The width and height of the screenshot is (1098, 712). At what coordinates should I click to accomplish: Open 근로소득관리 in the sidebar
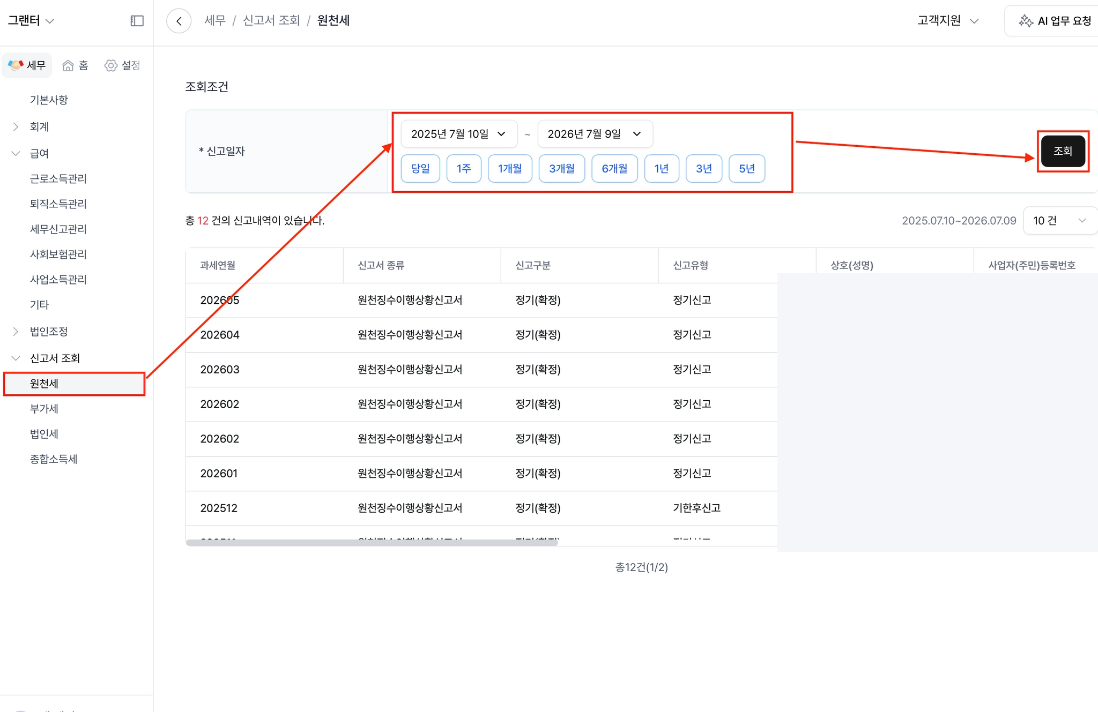58,178
